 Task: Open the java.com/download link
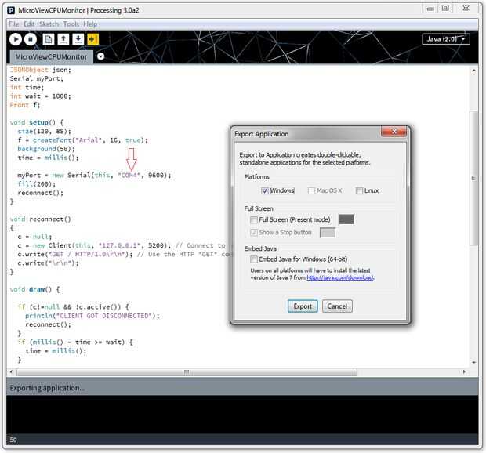340,278
